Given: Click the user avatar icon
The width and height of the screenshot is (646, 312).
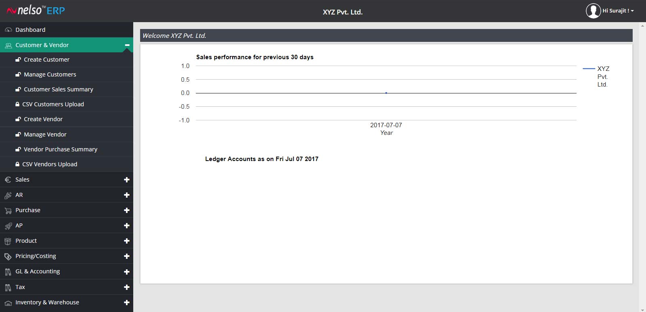Looking at the screenshot, I should (x=593, y=11).
